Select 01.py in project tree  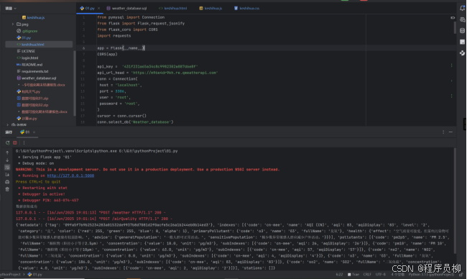click(24, 38)
